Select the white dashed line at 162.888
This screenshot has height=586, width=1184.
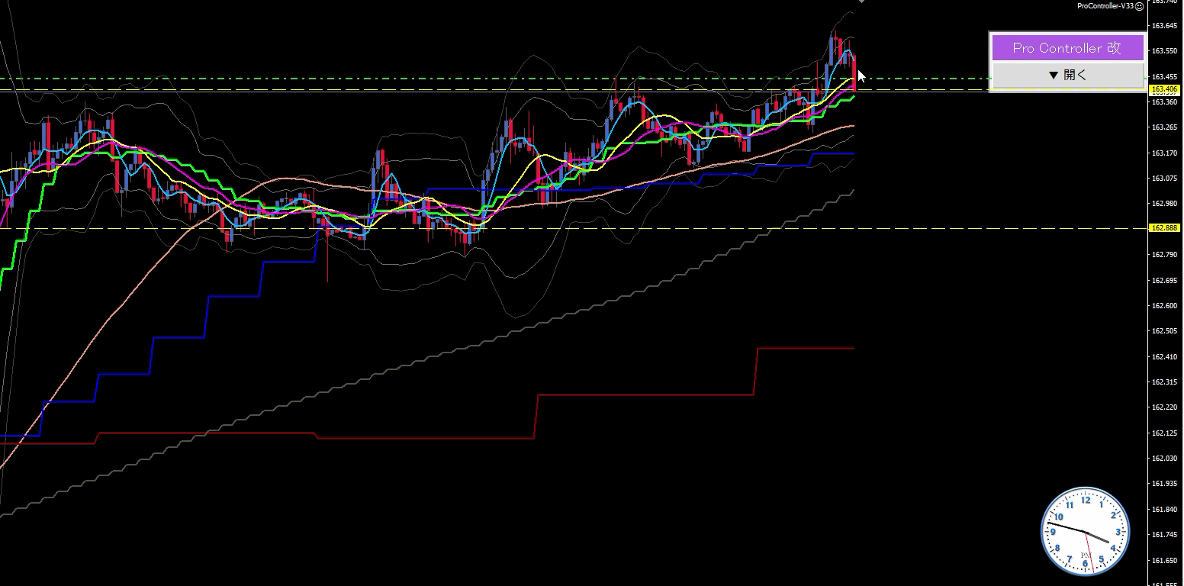point(572,228)
